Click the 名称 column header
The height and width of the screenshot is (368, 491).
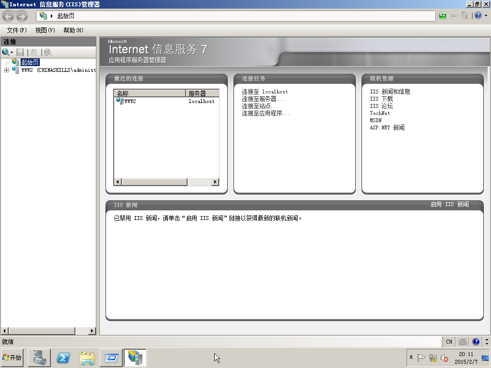tap(150, 93)
